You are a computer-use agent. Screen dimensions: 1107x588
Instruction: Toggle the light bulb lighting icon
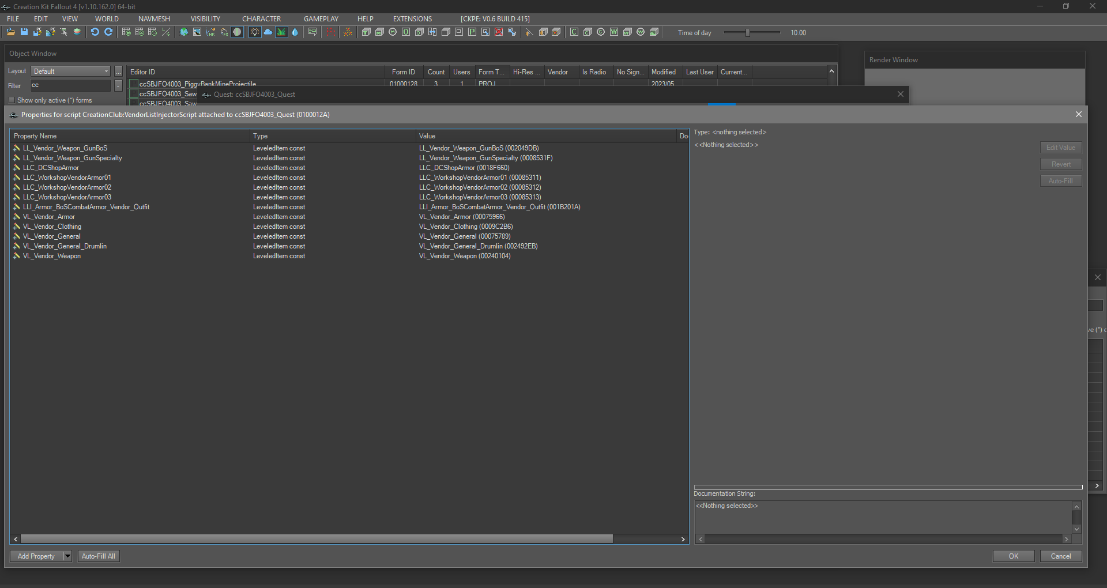tap(255, 32)
